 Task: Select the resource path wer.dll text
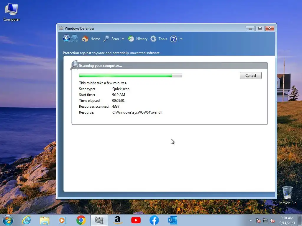[x=137, y=112]
